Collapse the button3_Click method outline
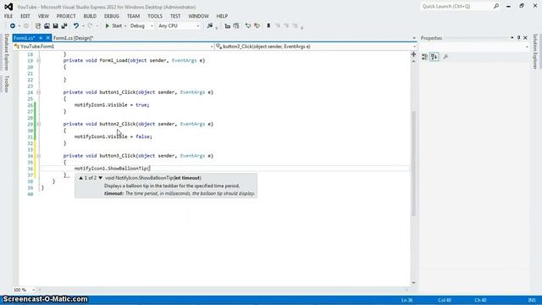The width and height of the screenshot is (542, 305). pos(38,156)
